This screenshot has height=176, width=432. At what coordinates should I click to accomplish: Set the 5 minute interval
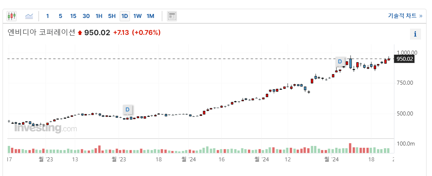60,16
